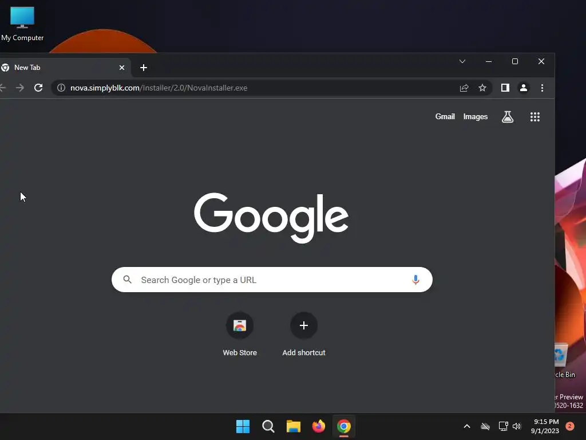
Task: Show hidden system tray icons
Action: [467, 426]
